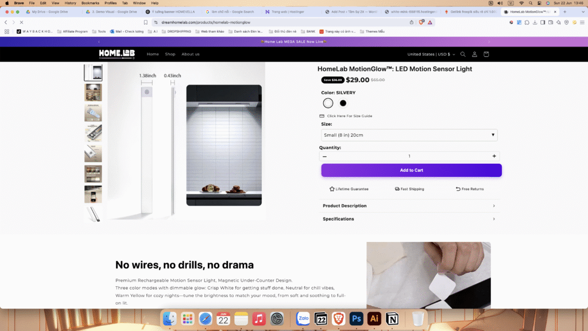Show the tab list dropdown arrow
Image resolution: width=588 pixels, height=331 pixels.
(x=583, y=11)
